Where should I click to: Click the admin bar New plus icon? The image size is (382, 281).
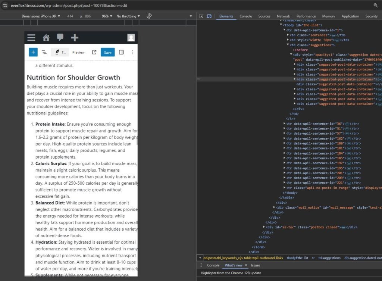pyautogui.click(x=75, y=38)
